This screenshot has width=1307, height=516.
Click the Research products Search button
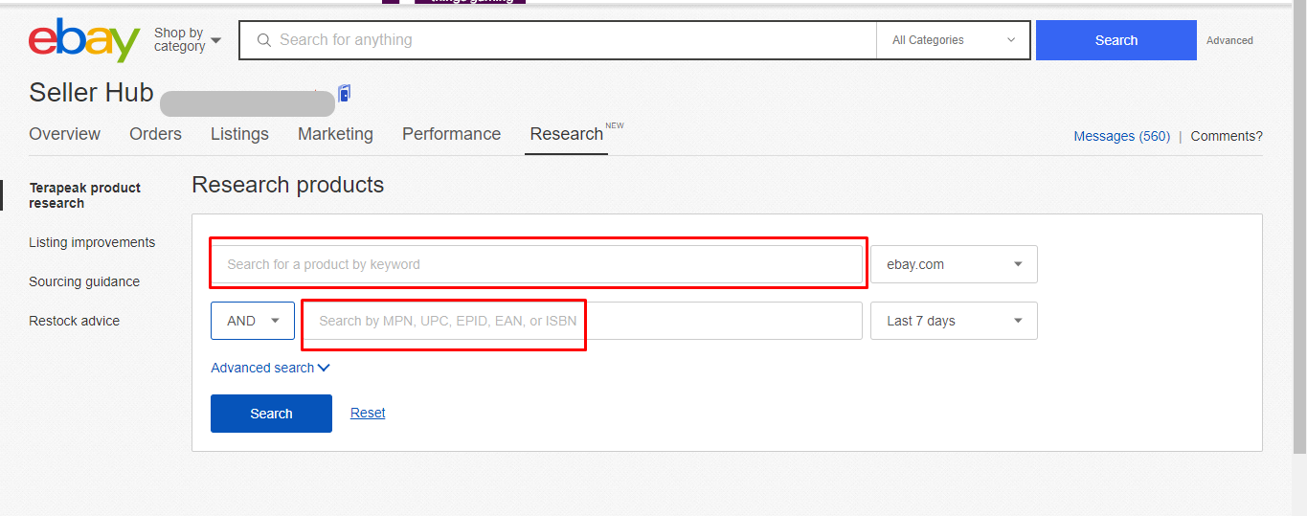pos(271,414)
